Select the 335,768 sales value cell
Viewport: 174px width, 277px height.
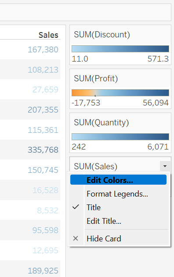(x=43, y=150)
